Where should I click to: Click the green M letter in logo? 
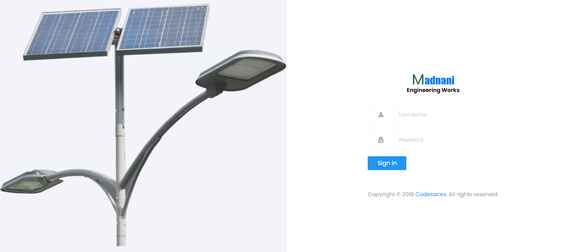tap(418, 79)
